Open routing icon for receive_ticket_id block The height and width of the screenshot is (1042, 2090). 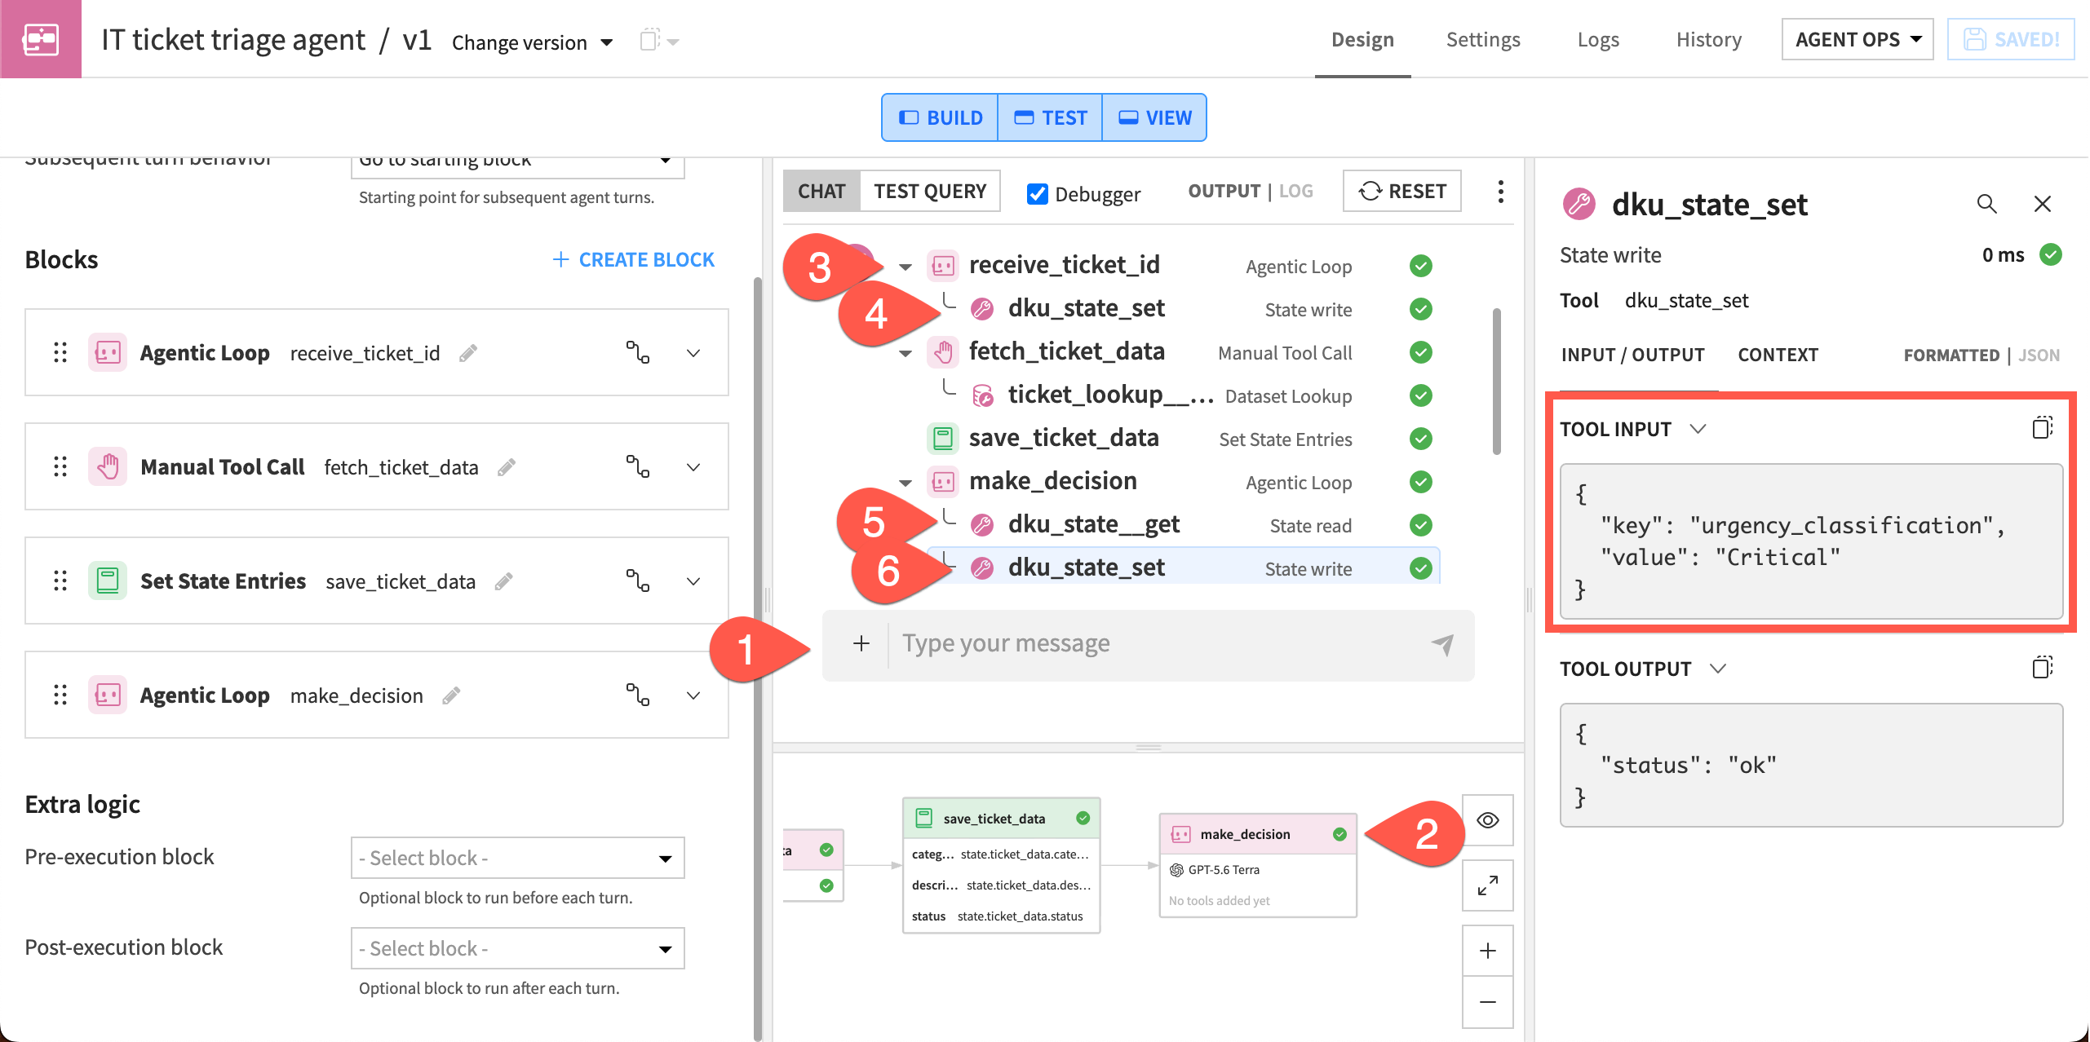638,353
